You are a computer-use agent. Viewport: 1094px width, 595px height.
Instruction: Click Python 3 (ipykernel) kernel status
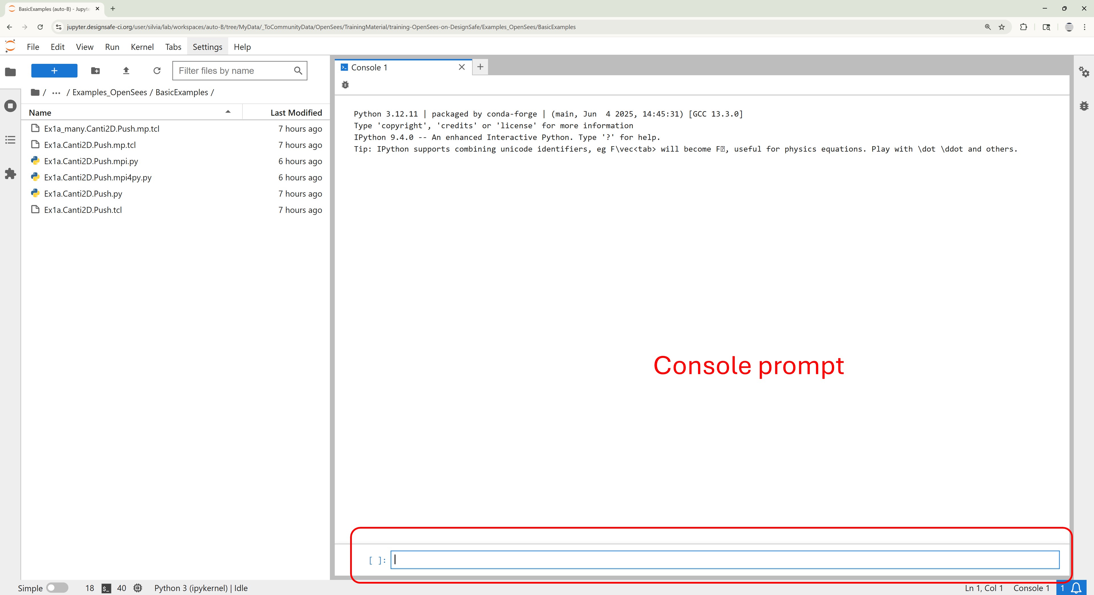201,588
